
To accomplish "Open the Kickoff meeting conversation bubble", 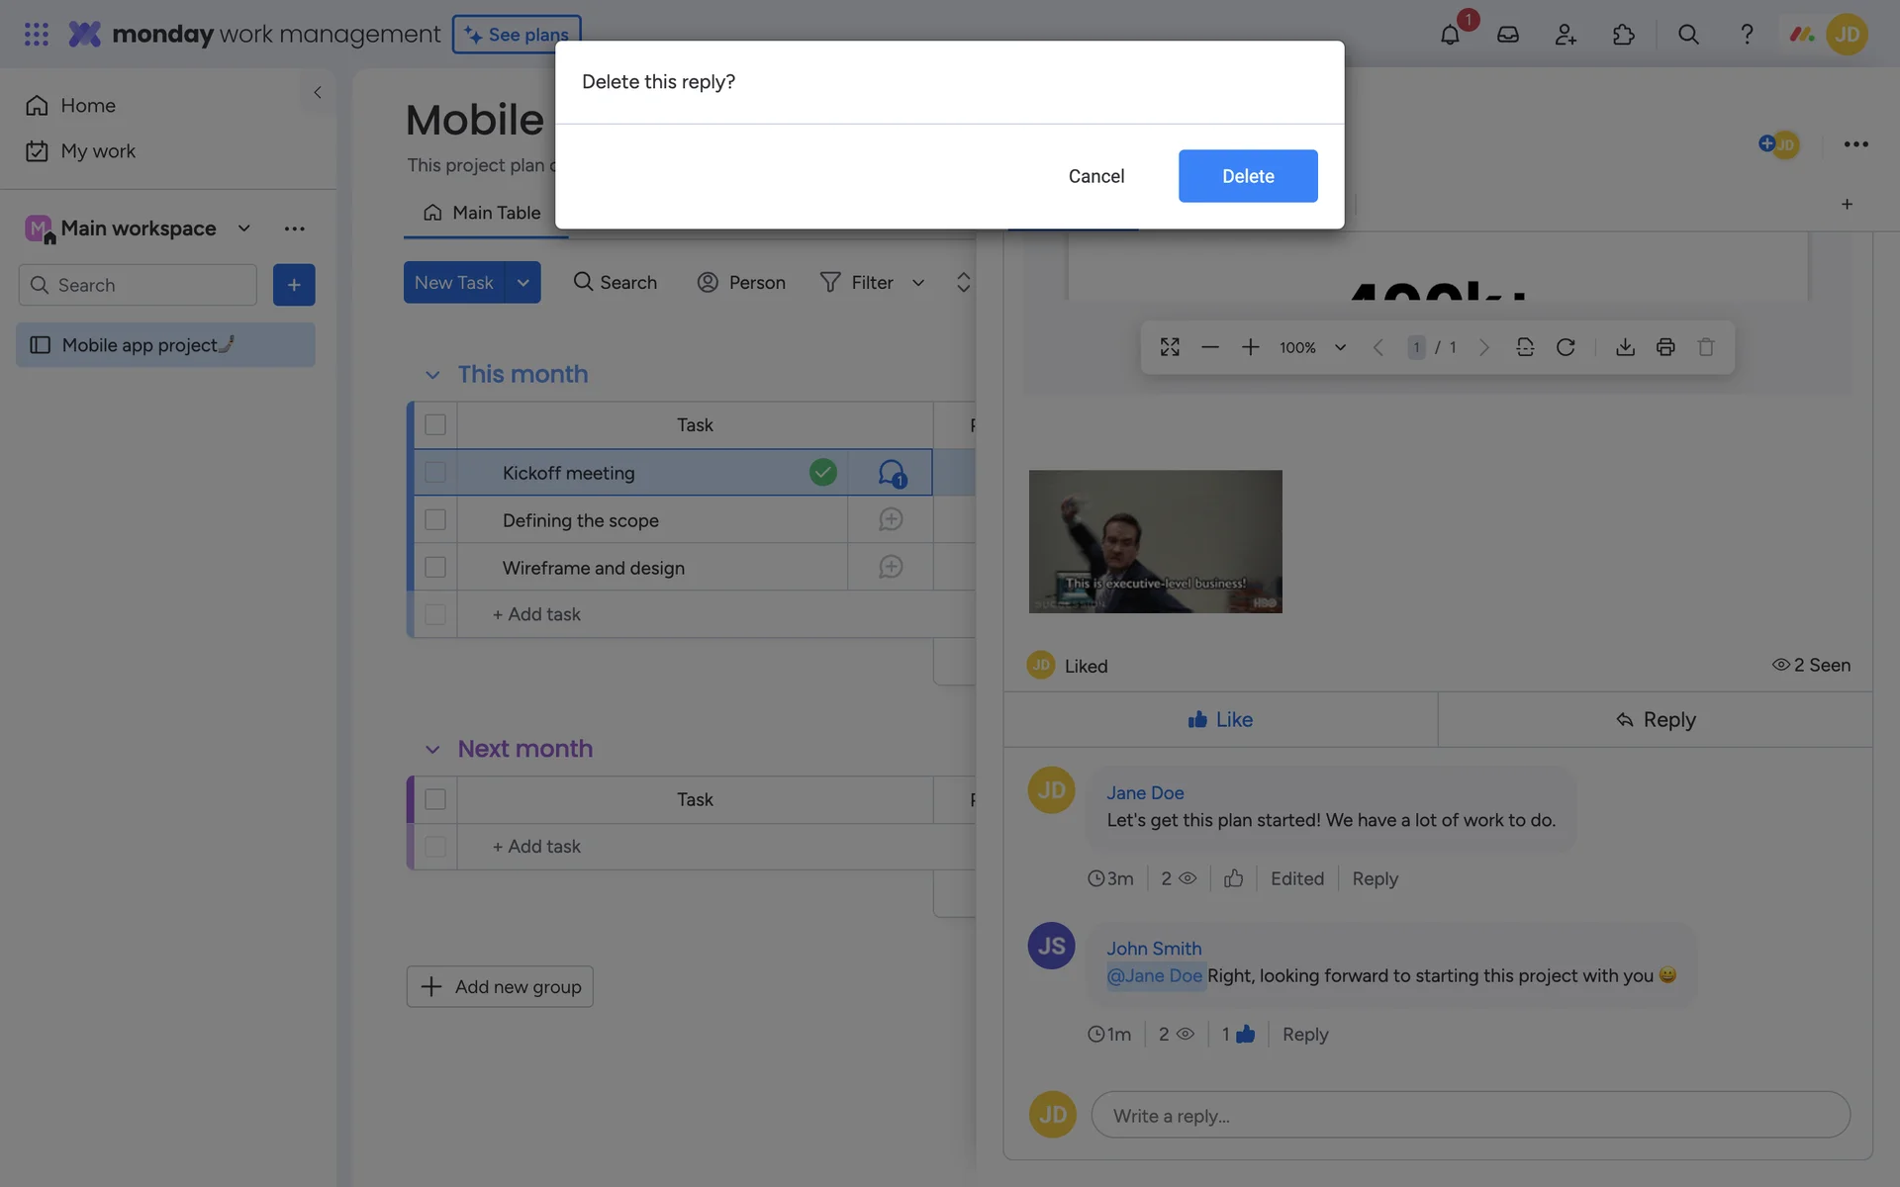I will (891, 473).
